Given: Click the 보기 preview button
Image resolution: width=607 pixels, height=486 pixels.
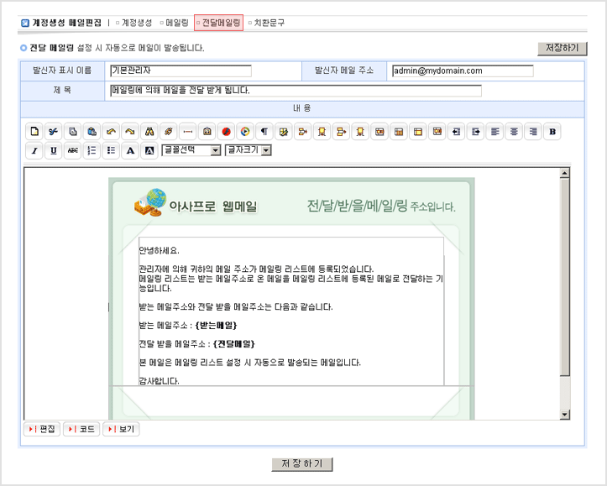Looking at the screenshot, I should tap(121, 429).
